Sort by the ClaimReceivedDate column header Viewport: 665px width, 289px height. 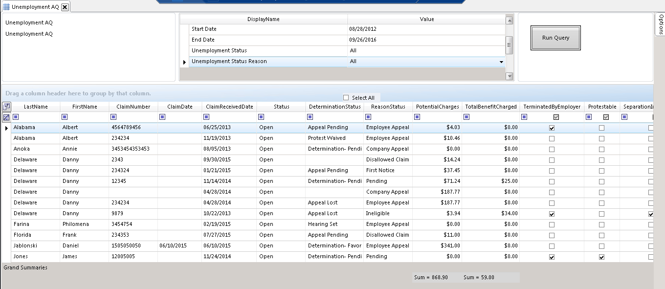229,107
